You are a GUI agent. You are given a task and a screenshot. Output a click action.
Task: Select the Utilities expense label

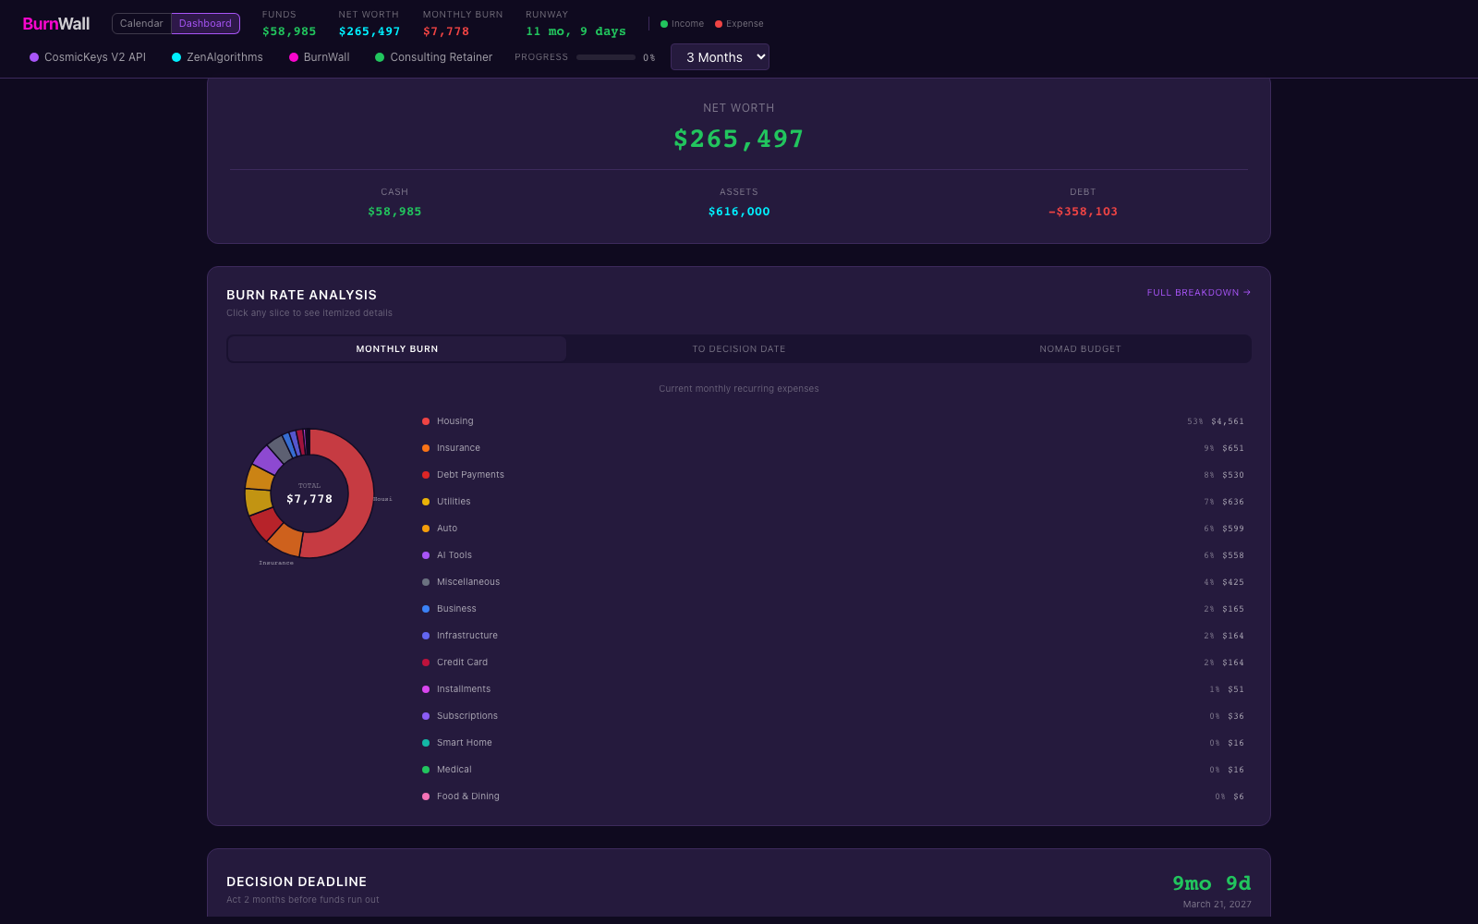pyautogui.click(x=454, y=502)
